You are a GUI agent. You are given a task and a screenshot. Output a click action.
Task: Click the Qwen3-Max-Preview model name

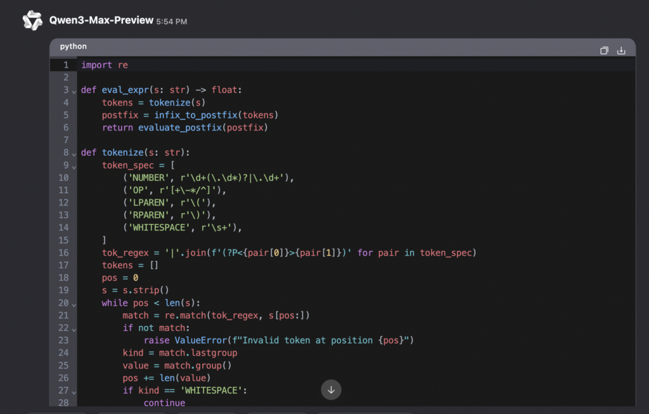101,20
